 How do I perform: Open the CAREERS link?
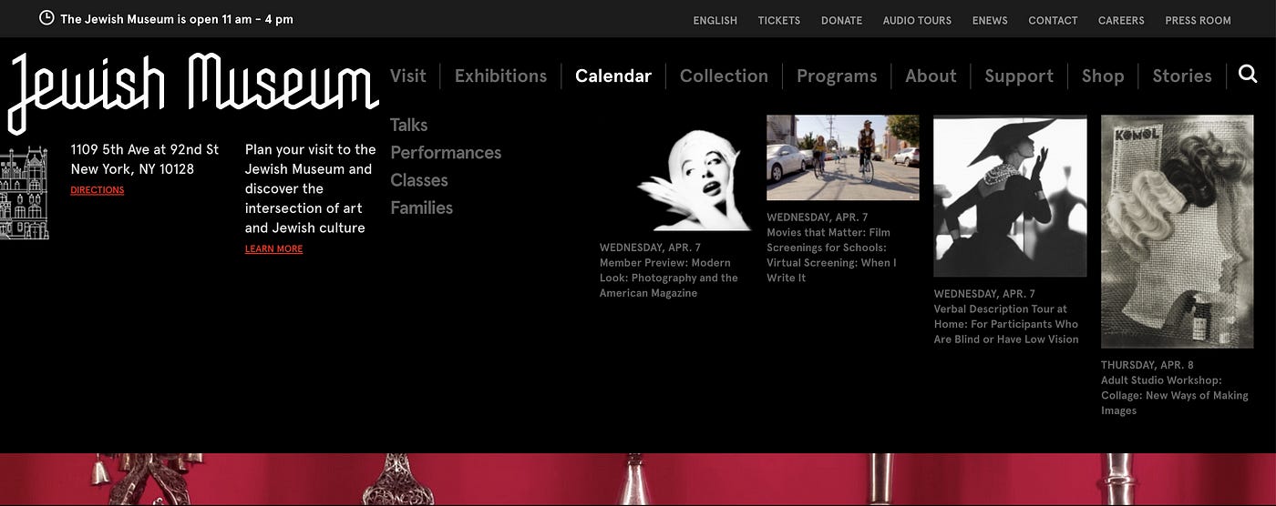[x=1121, y=20]
